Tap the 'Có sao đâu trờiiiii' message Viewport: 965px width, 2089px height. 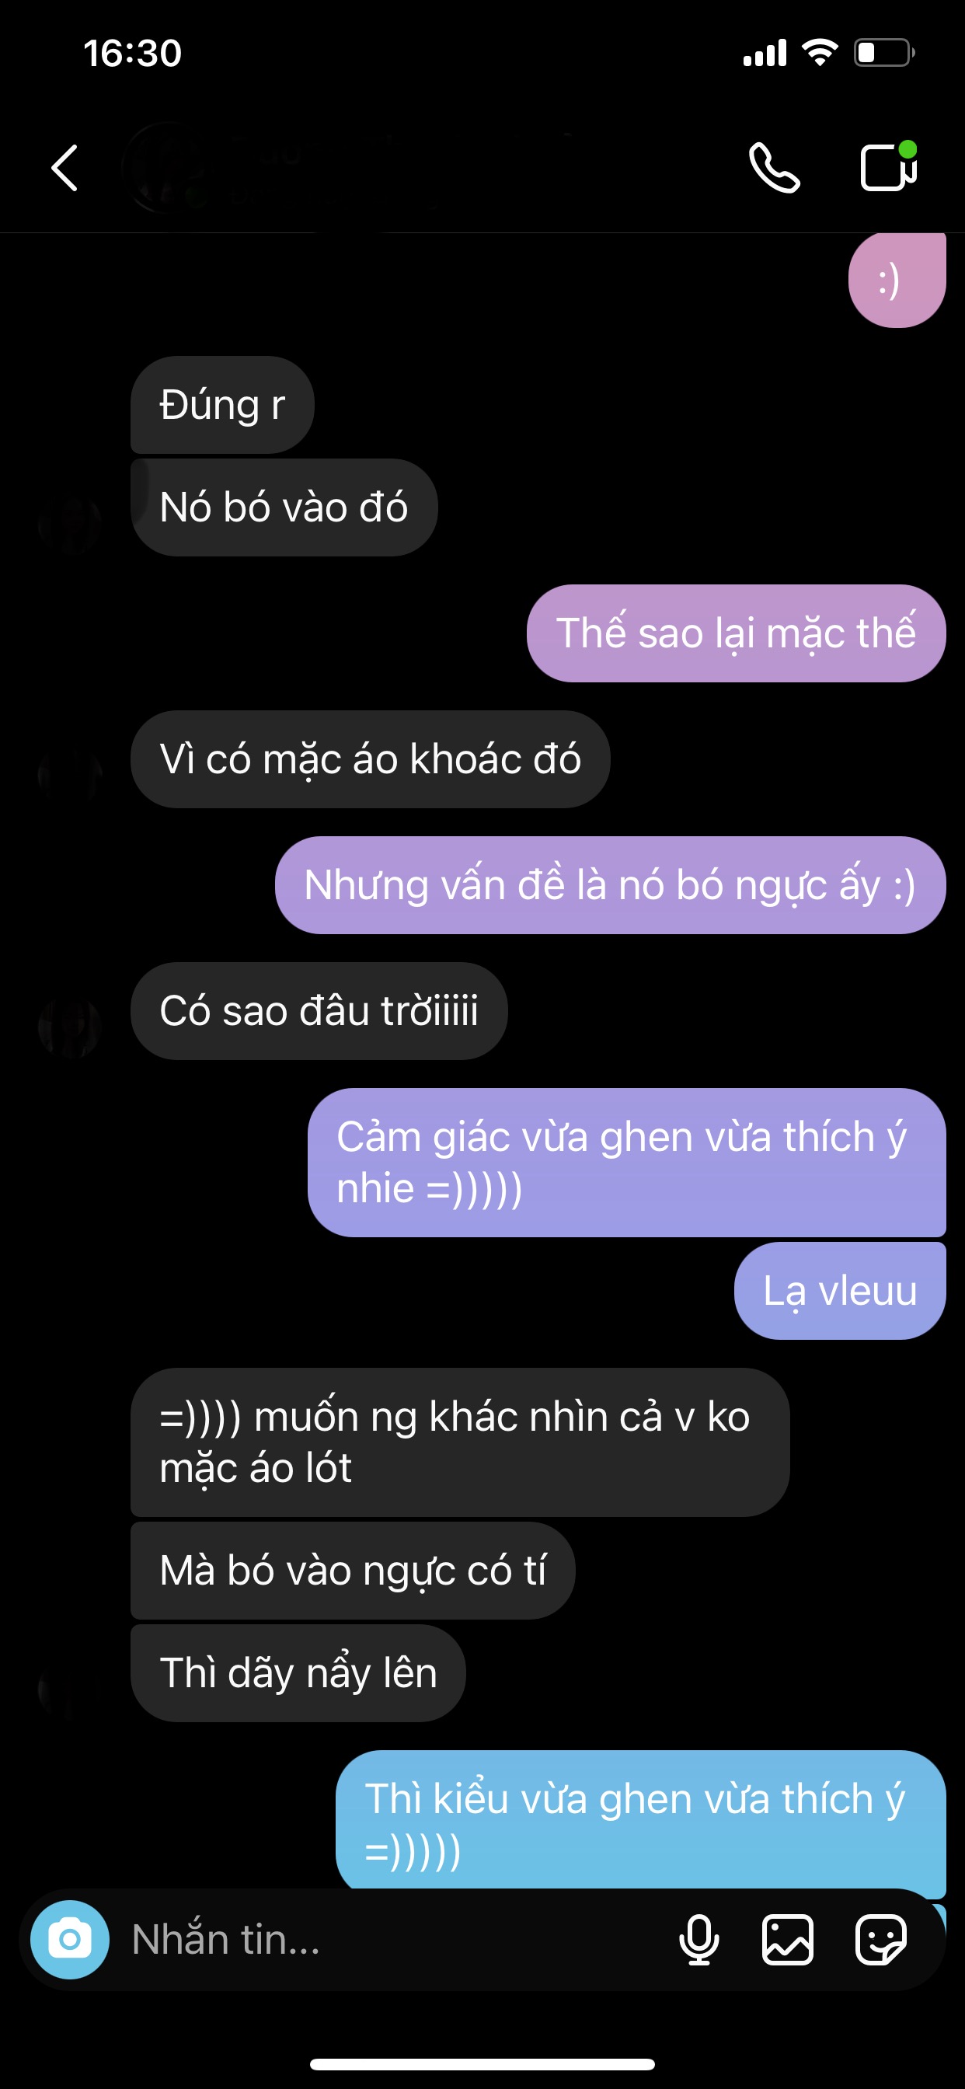coord(319,1011)
